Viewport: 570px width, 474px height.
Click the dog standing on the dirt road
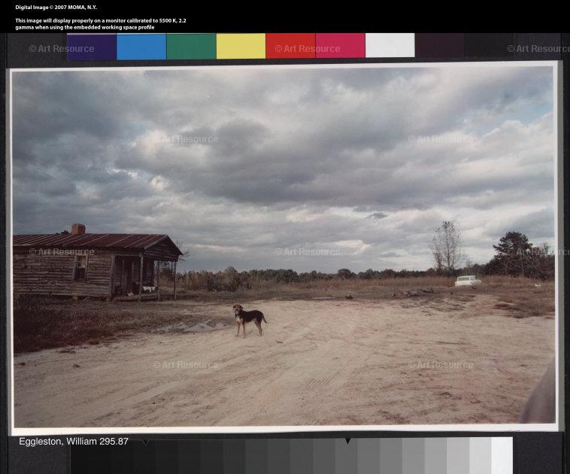[250, 320]
